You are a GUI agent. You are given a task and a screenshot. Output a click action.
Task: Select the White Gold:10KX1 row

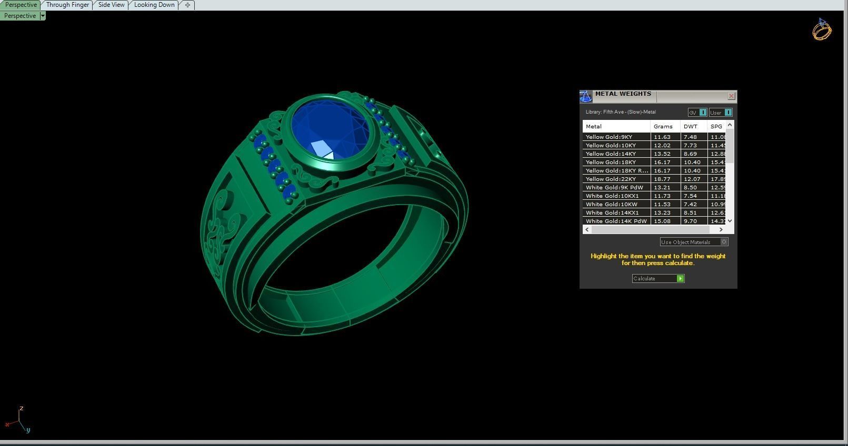[x=654, y=196]
